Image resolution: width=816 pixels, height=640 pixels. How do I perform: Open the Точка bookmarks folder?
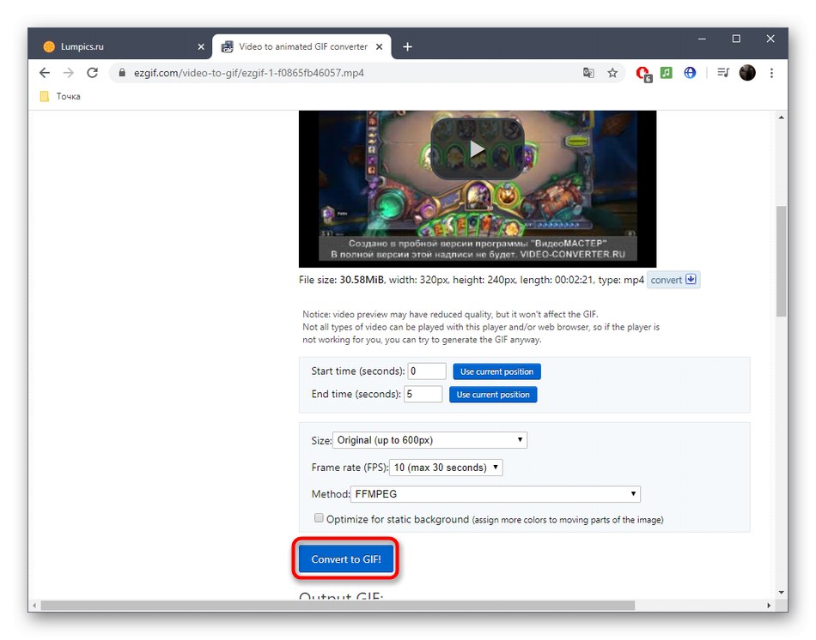click(60, 96)
